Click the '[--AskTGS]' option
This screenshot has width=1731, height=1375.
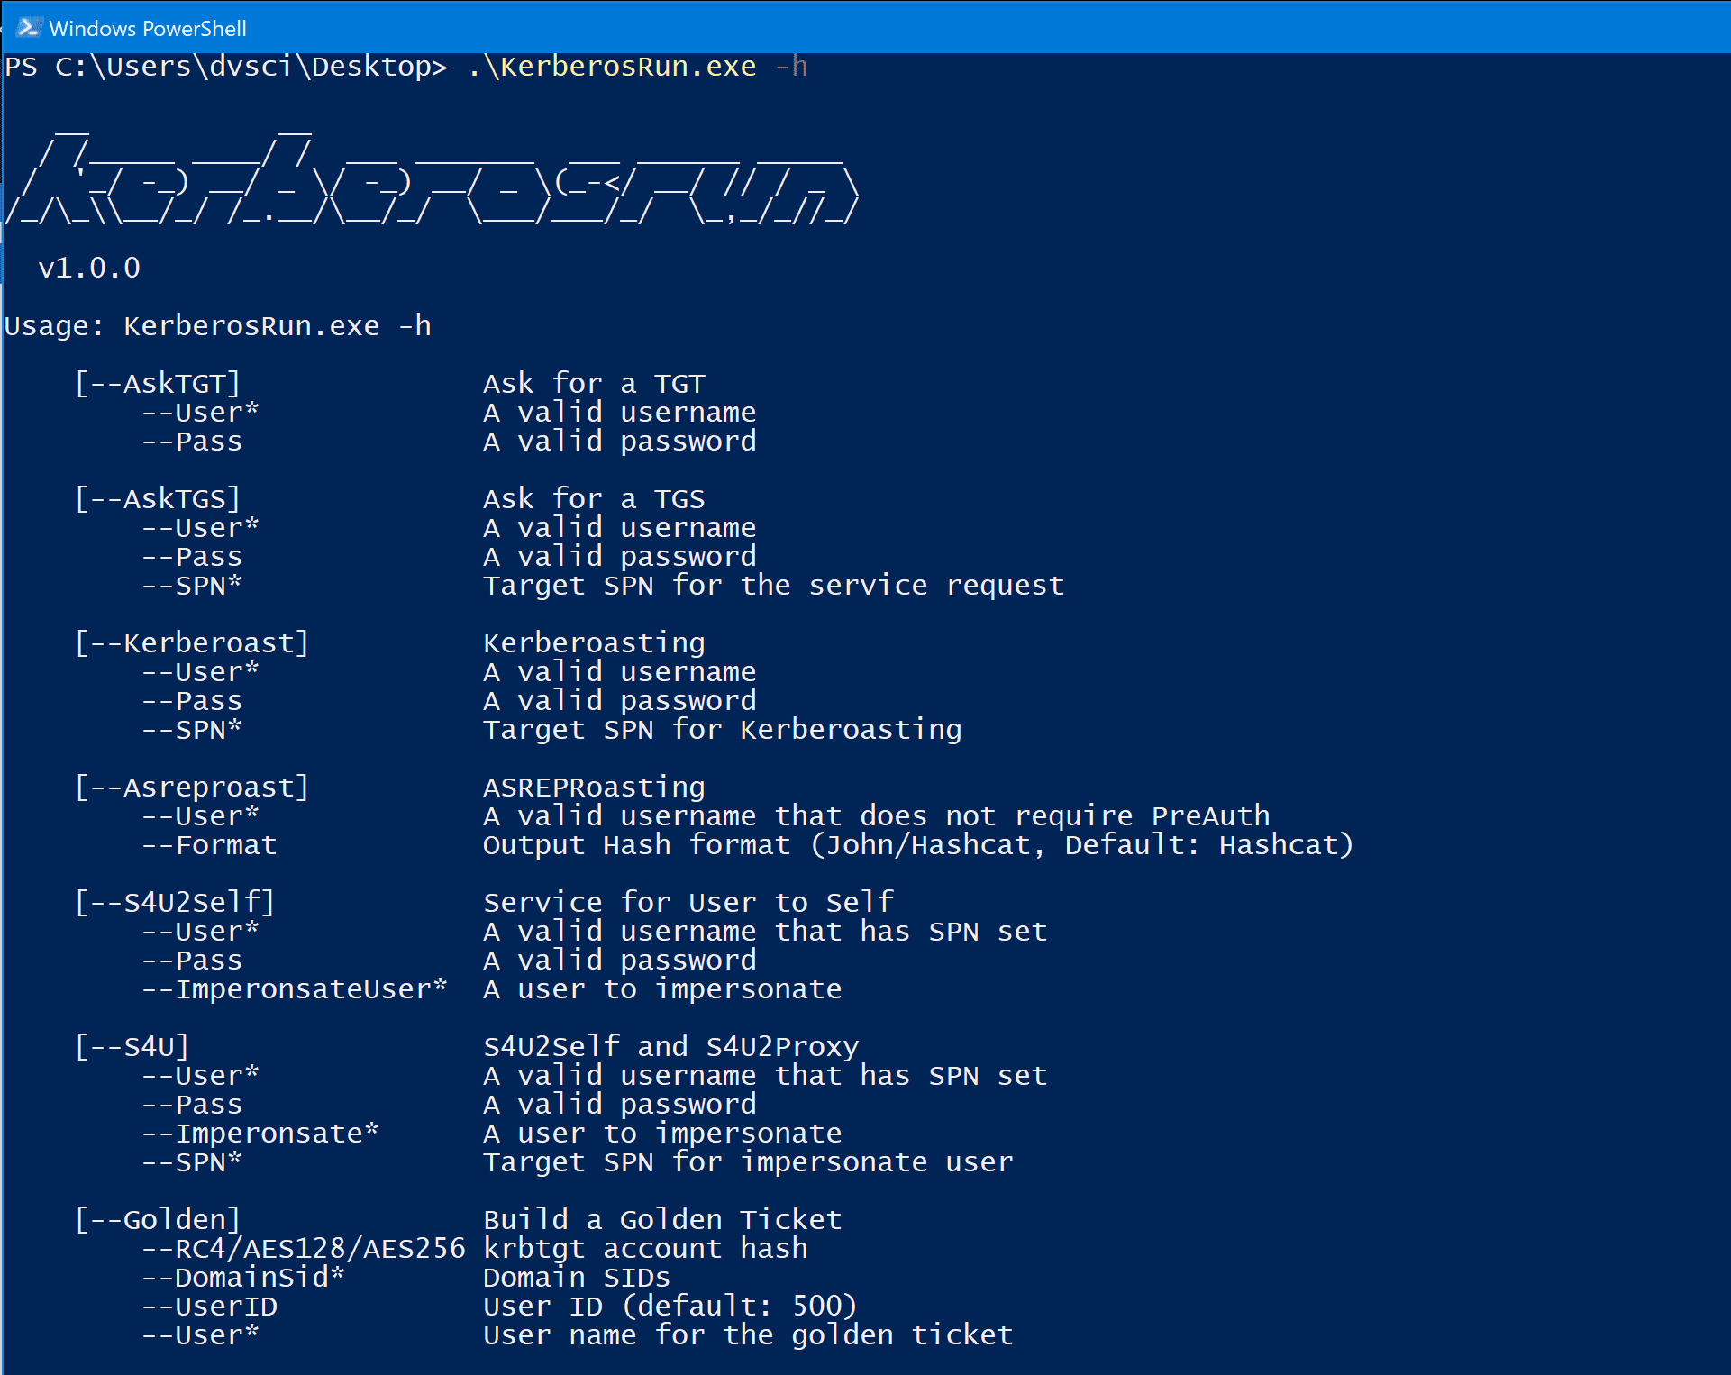pyautogui.click(x=158, y=499)
